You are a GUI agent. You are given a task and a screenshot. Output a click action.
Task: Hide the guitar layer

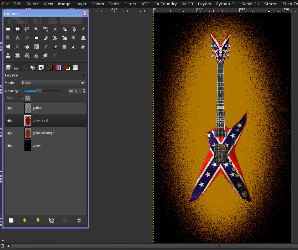[x=9, y=108]
